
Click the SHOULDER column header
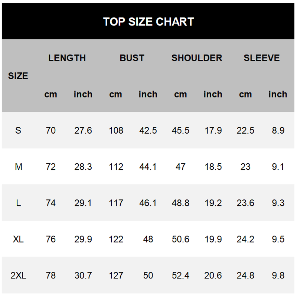click(197, 58)
